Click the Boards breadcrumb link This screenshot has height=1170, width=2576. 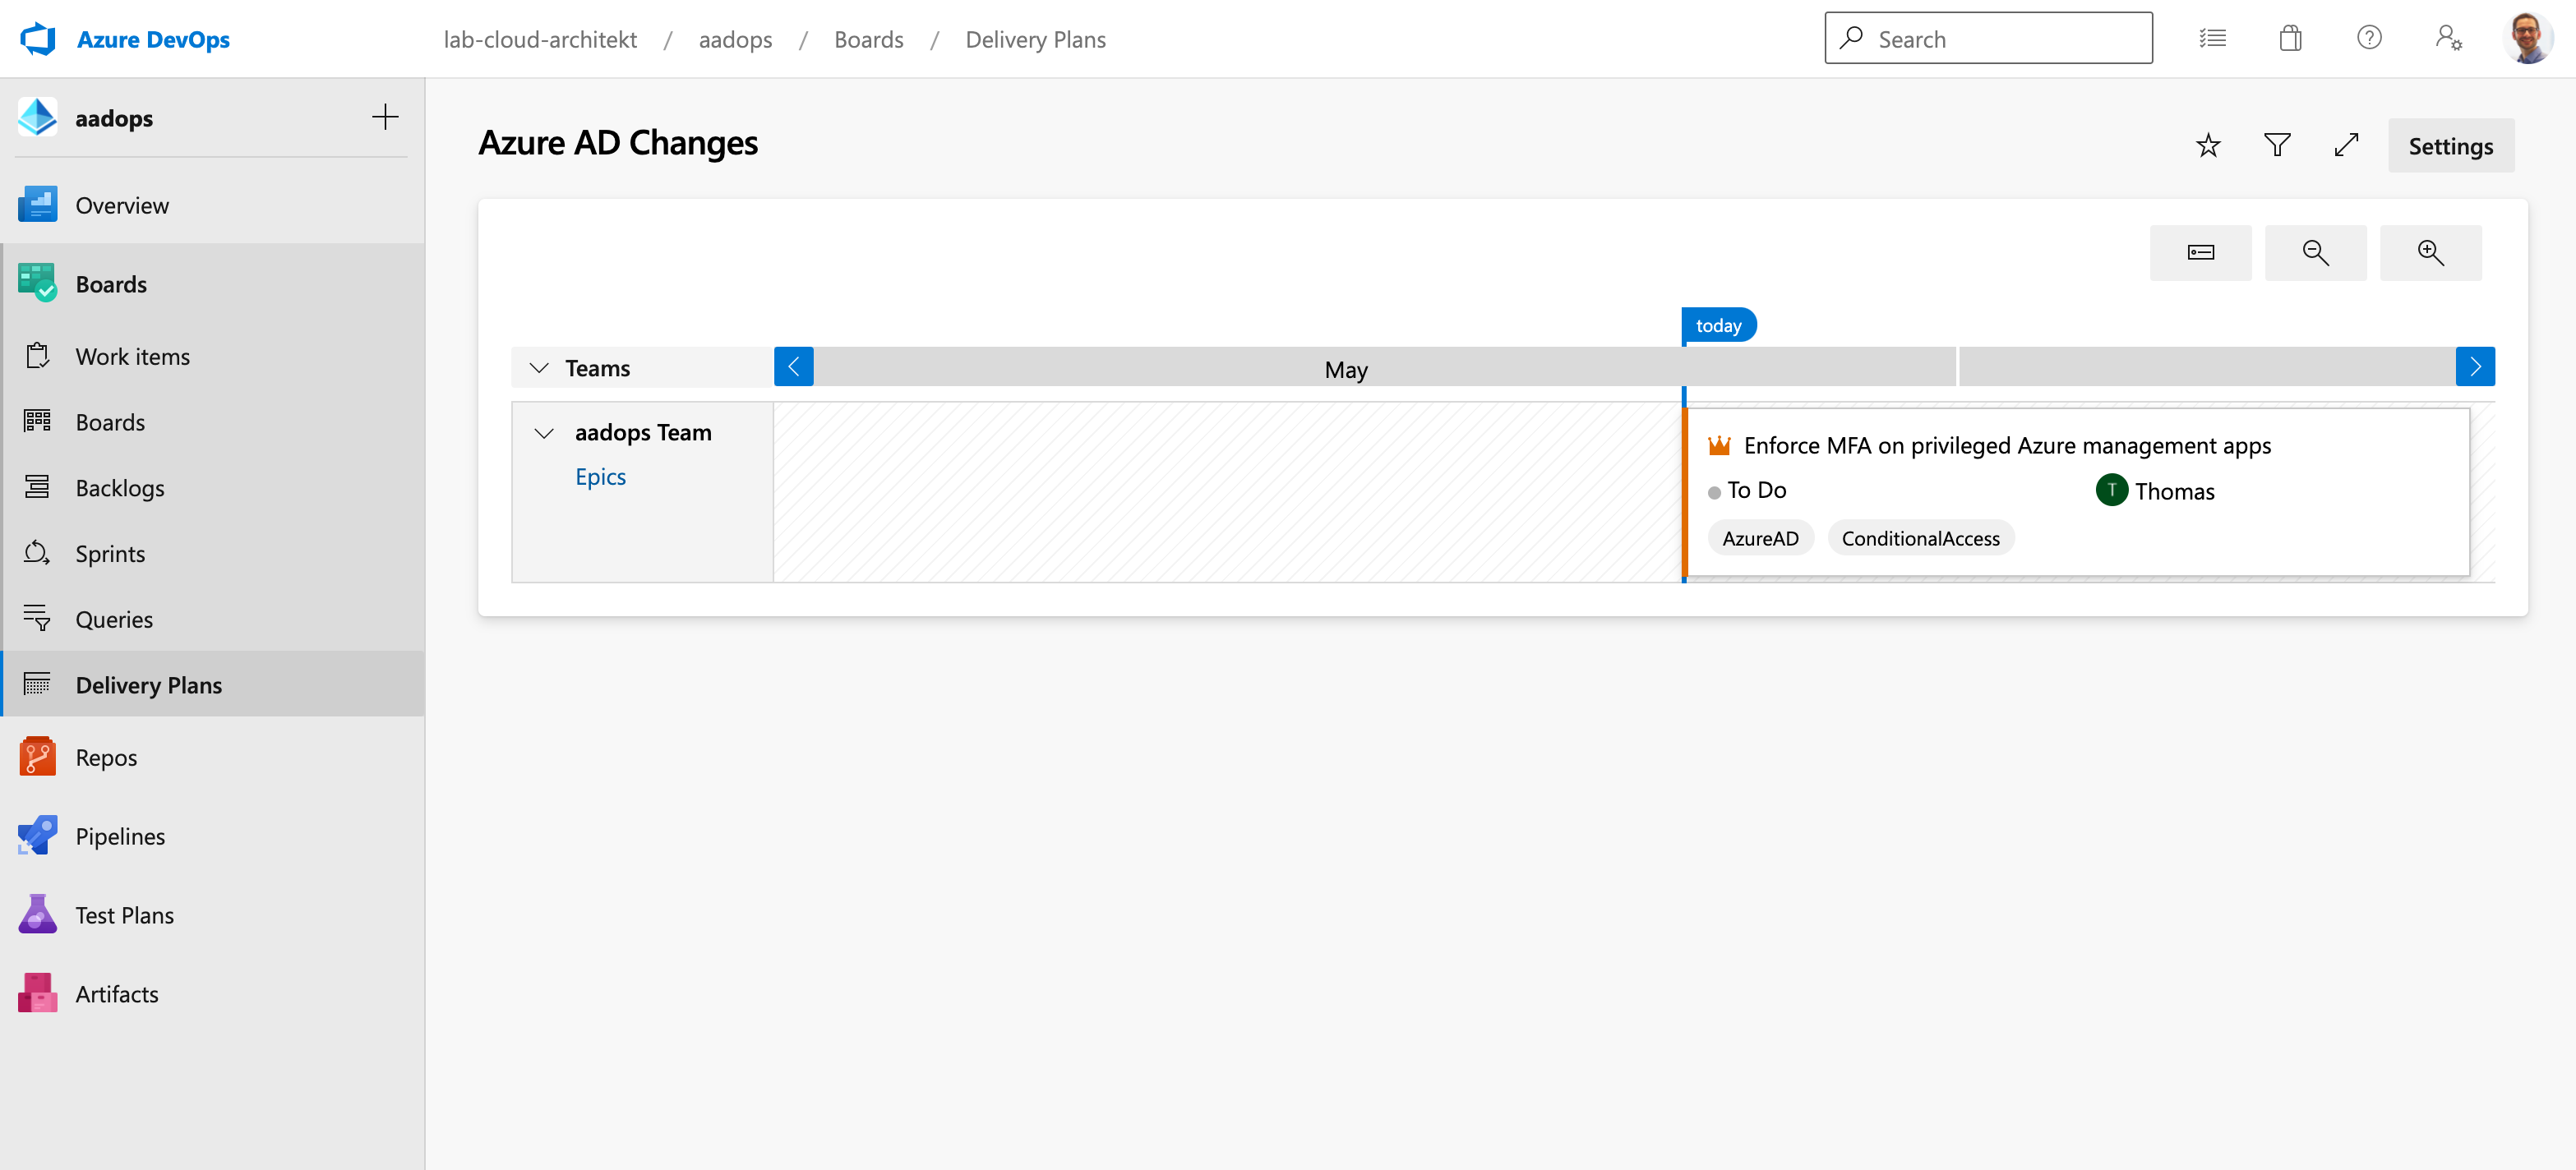pos(868,39)
